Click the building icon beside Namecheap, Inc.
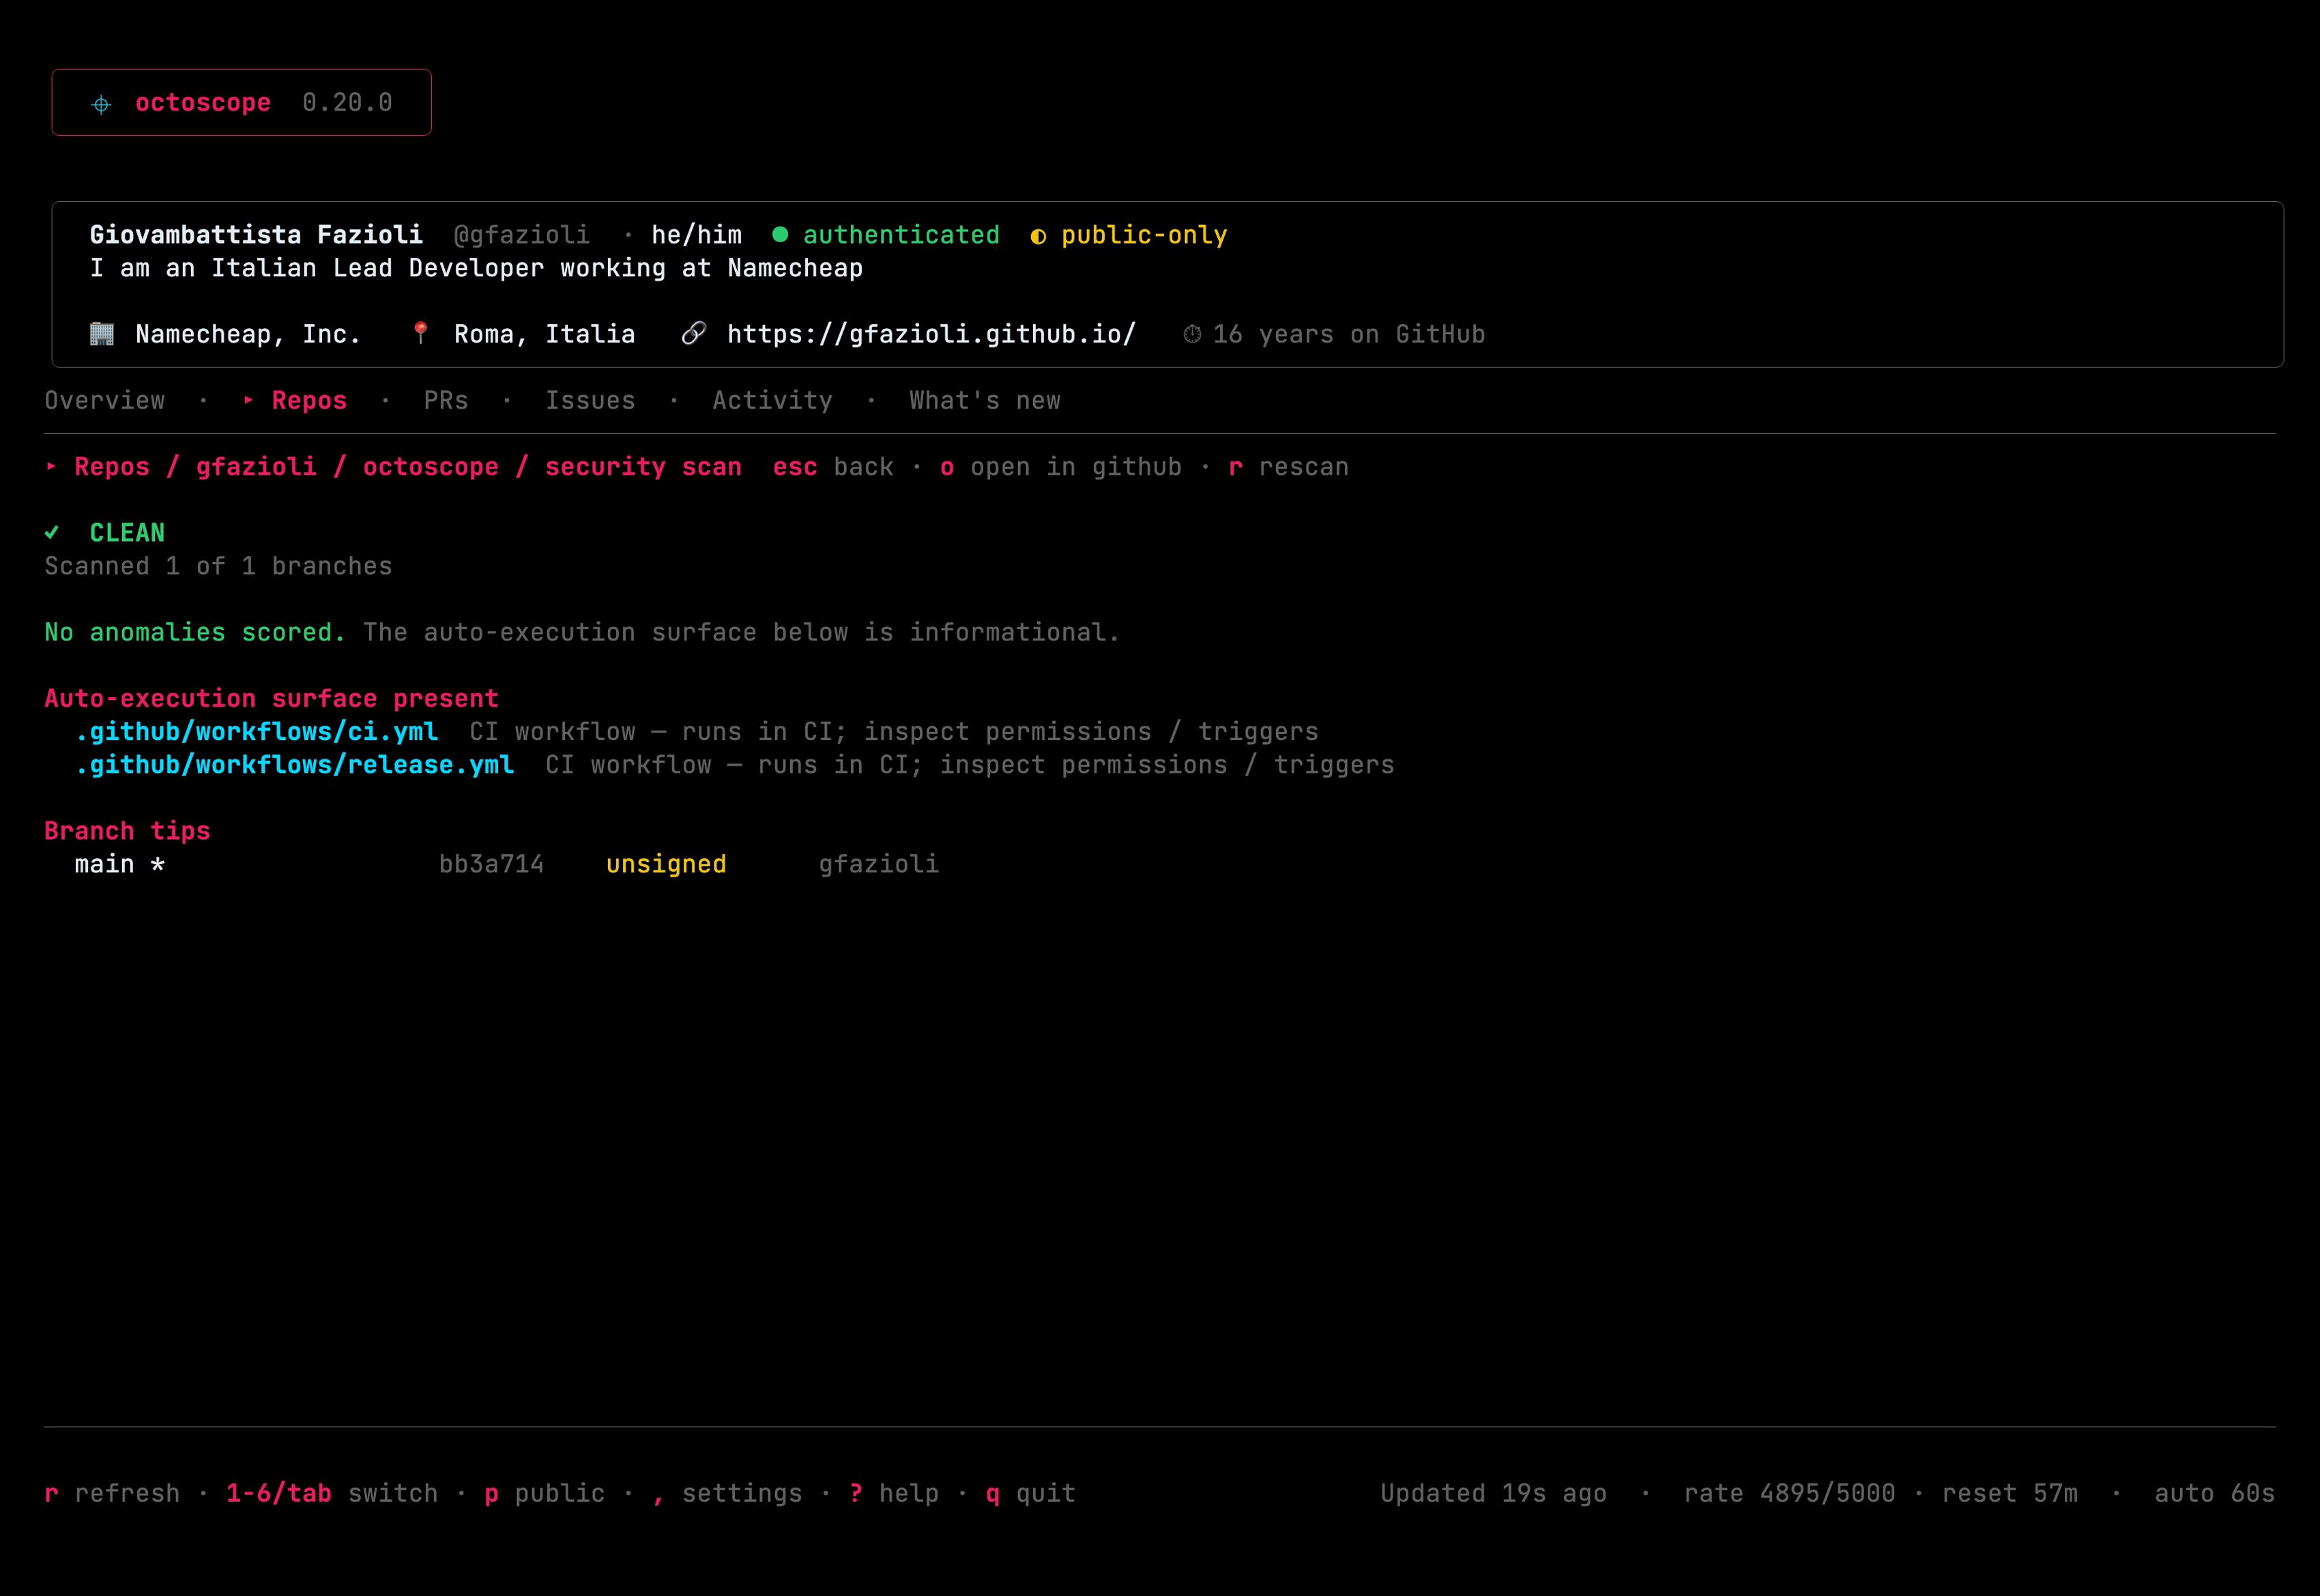Screen dimensions: 2320x1596 click(x=102, y=334)
